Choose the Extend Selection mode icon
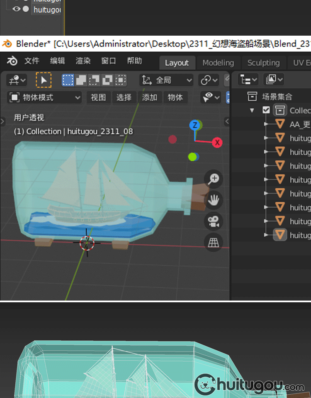Screen dimensions: 311x398 click(81, 80)
